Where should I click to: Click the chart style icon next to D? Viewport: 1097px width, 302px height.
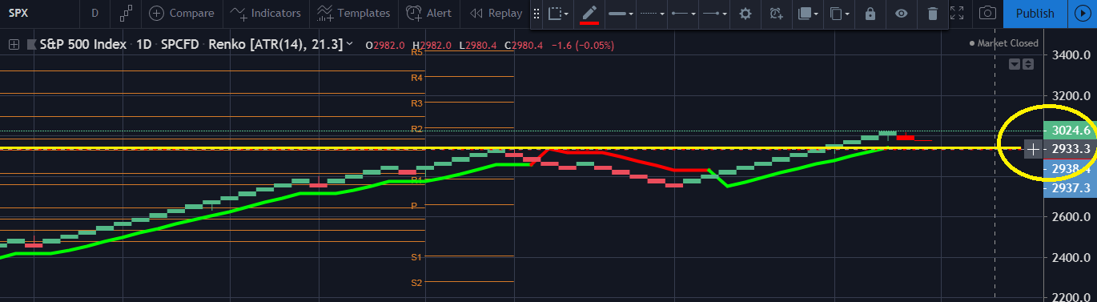point(125,13)
